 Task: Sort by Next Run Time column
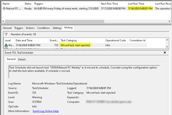click(x=113, y=4)
